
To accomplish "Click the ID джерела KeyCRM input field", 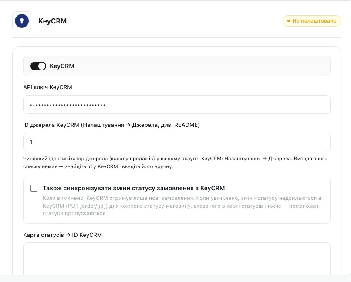I will [177, 142].
